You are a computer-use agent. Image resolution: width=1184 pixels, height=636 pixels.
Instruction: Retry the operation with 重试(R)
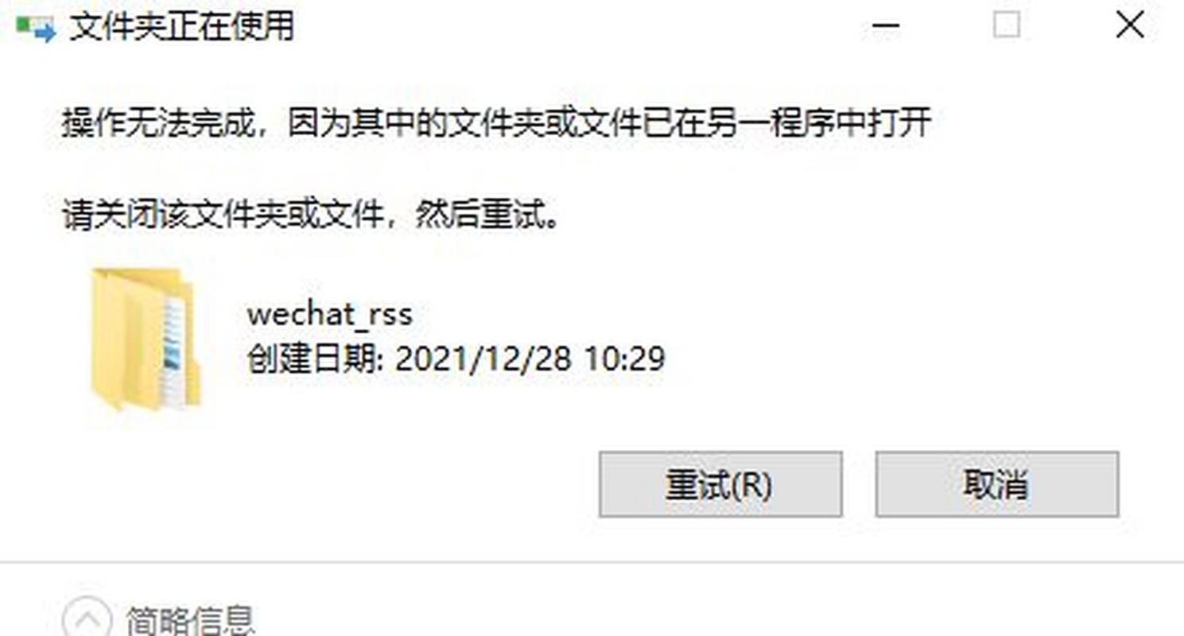(720, 484)
